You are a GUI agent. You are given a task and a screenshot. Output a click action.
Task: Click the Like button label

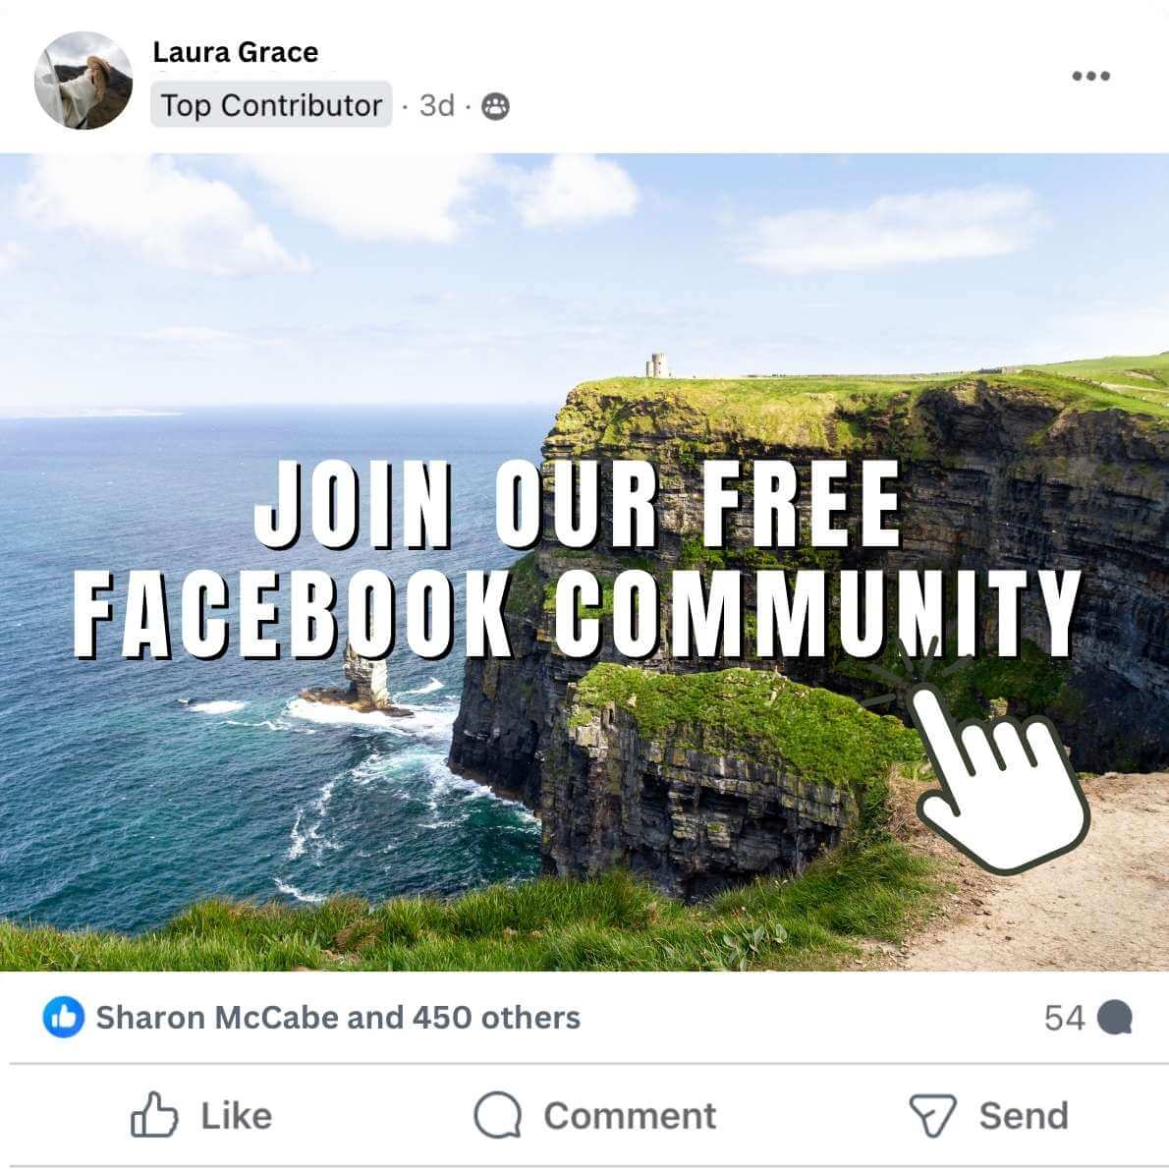pos(237,1116)
